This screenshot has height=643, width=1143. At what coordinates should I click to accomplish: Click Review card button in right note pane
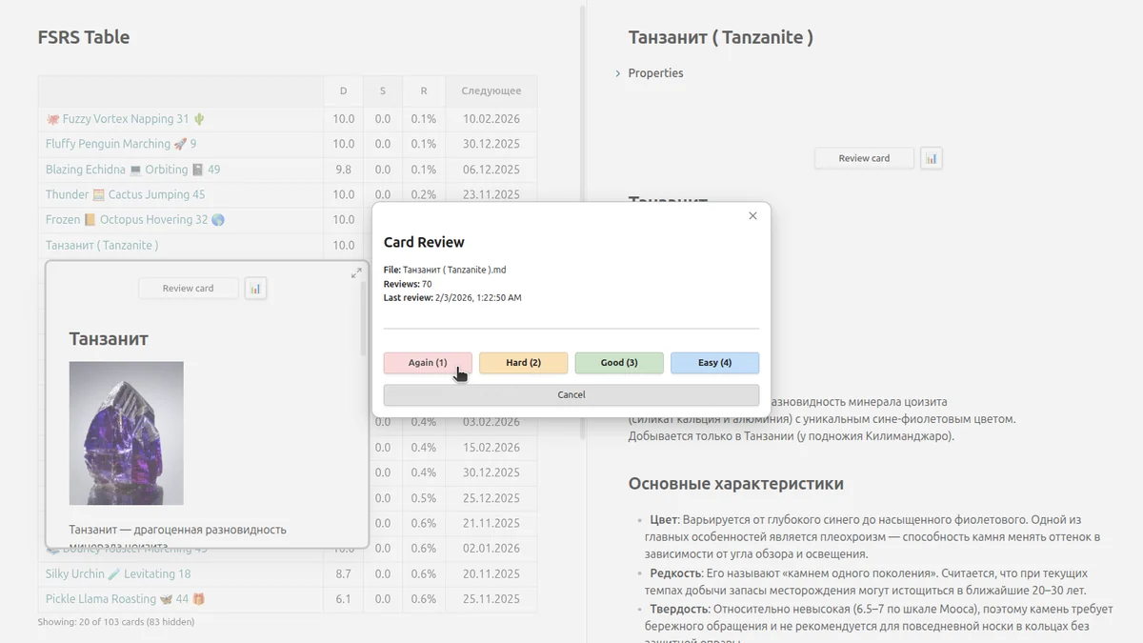point(864,158)
